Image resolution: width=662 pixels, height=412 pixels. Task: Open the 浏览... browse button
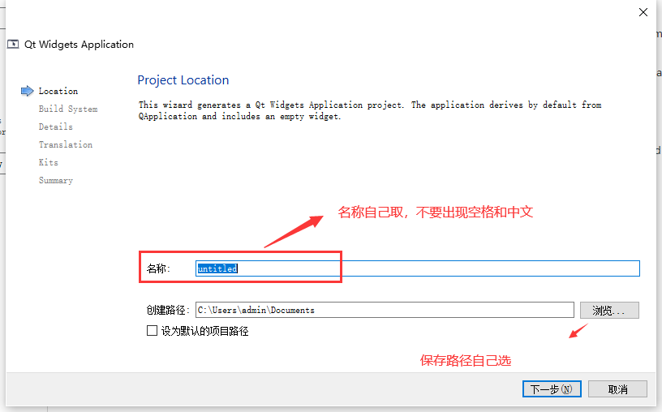[609, 311]
